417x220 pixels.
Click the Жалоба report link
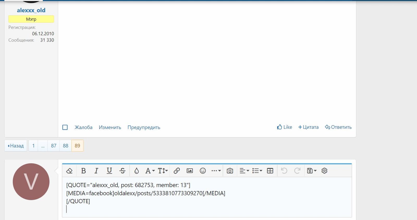pos(83,127)
